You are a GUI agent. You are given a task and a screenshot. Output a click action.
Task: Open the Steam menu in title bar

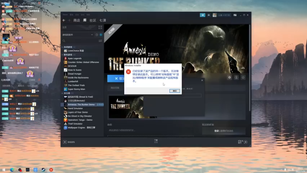(x=65, y=15)
